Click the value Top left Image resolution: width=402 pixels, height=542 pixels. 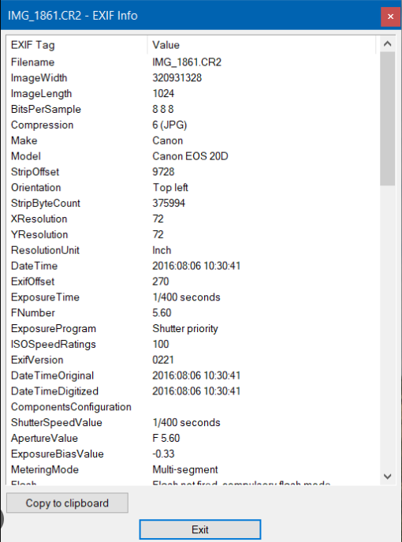(x=170, y=187)
